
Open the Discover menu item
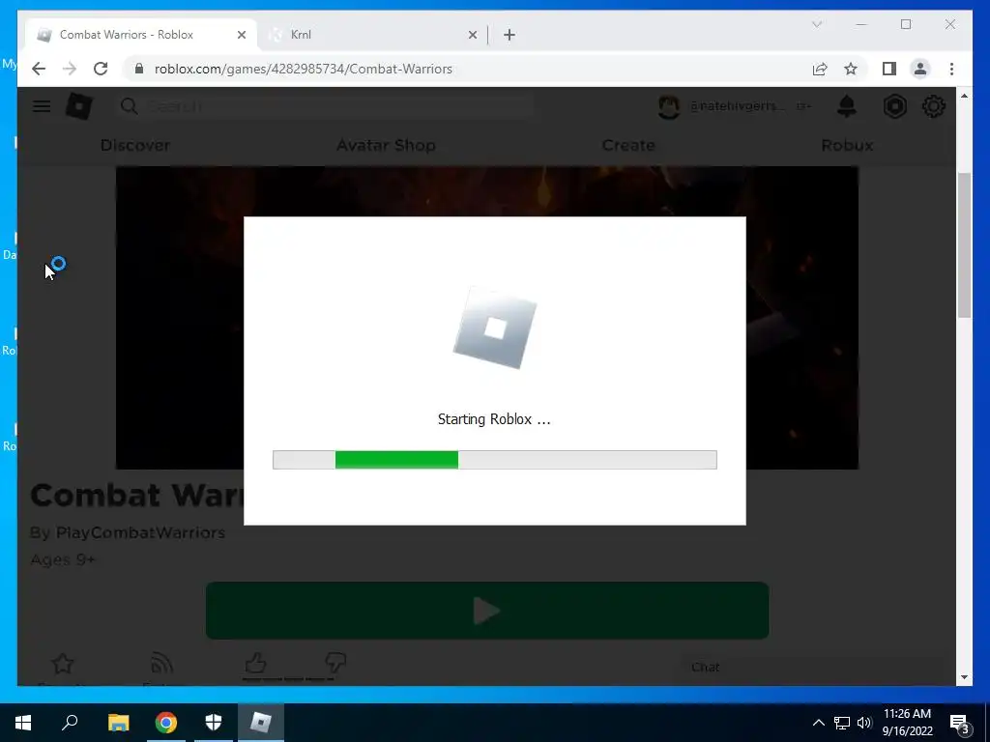[x=135, y=145]
